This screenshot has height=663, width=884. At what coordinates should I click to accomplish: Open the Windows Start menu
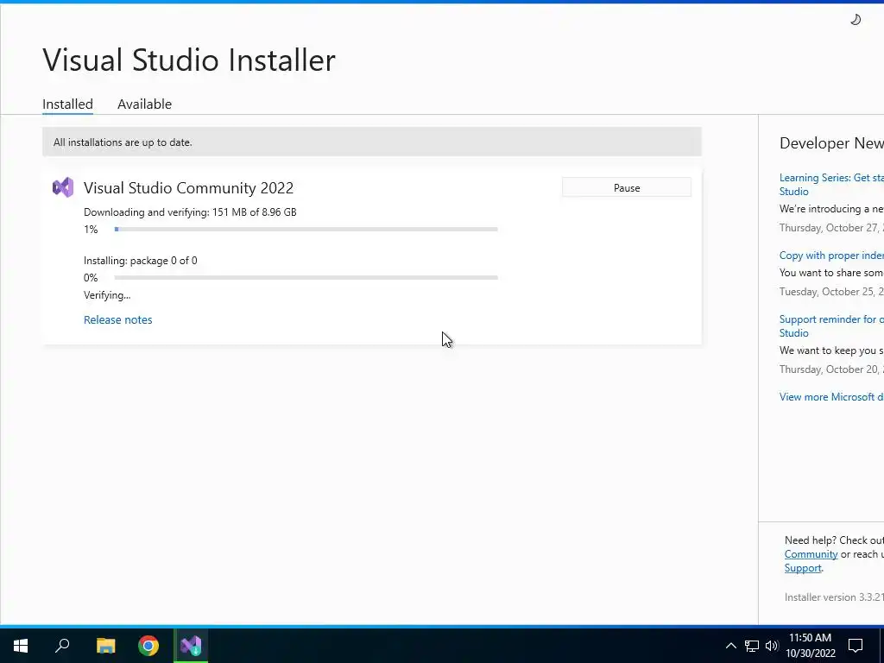point(21,646)
